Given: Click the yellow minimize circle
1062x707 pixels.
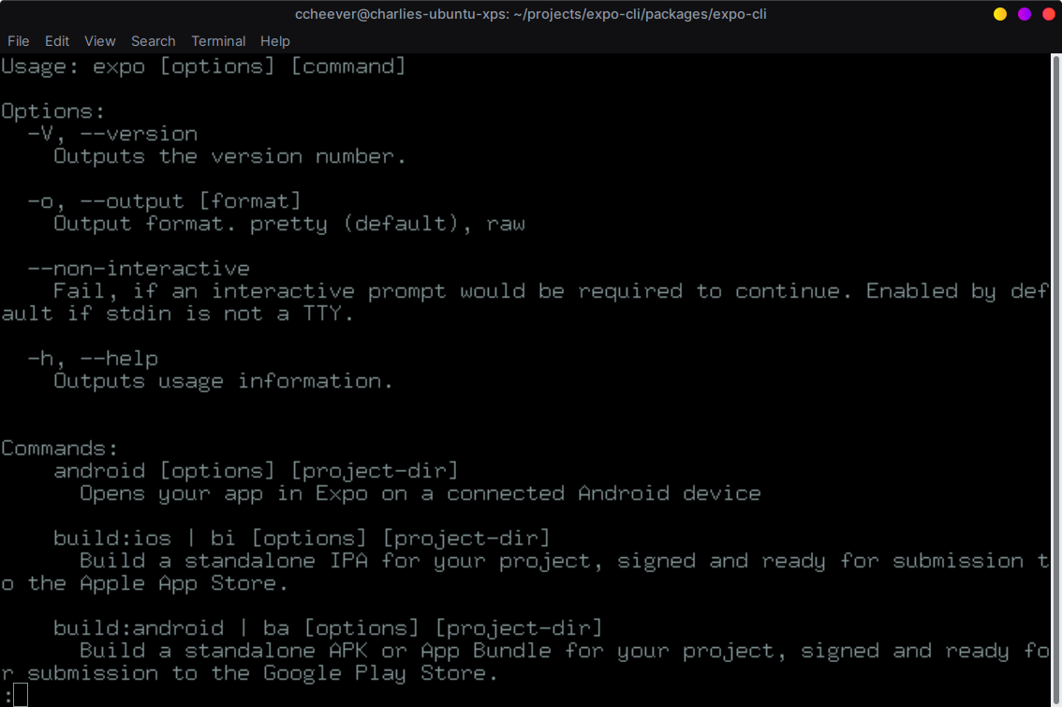Looking at the screenshot, I should (999, 14).
